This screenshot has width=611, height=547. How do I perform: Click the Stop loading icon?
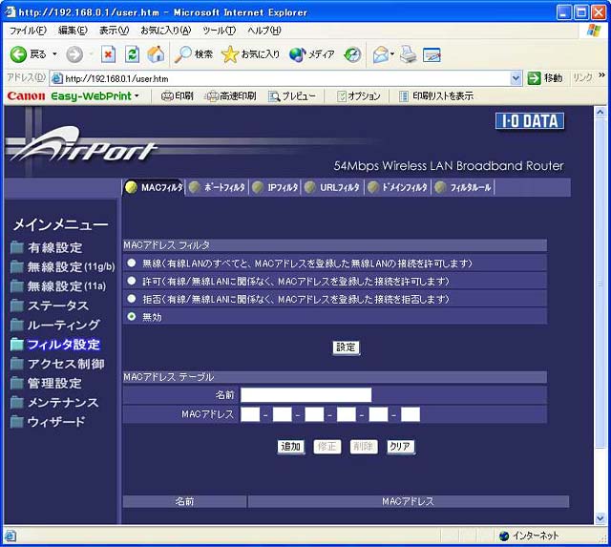108,54
